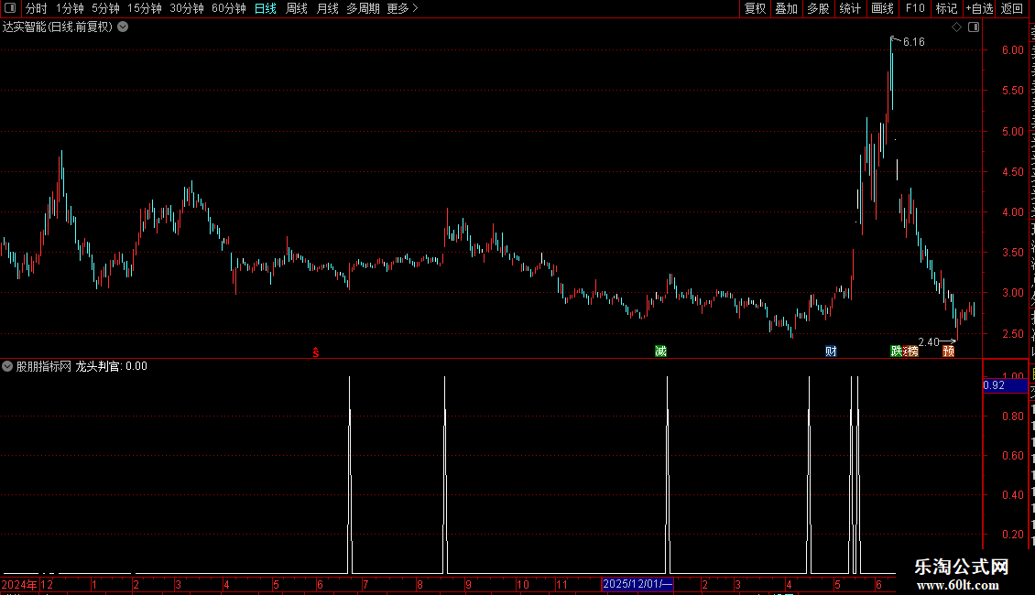Click the 6.16 high price label
1035x595 pixels.
click(913, 42)
